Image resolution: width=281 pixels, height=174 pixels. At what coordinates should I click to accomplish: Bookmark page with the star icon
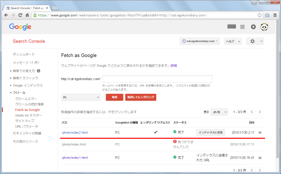259,15
